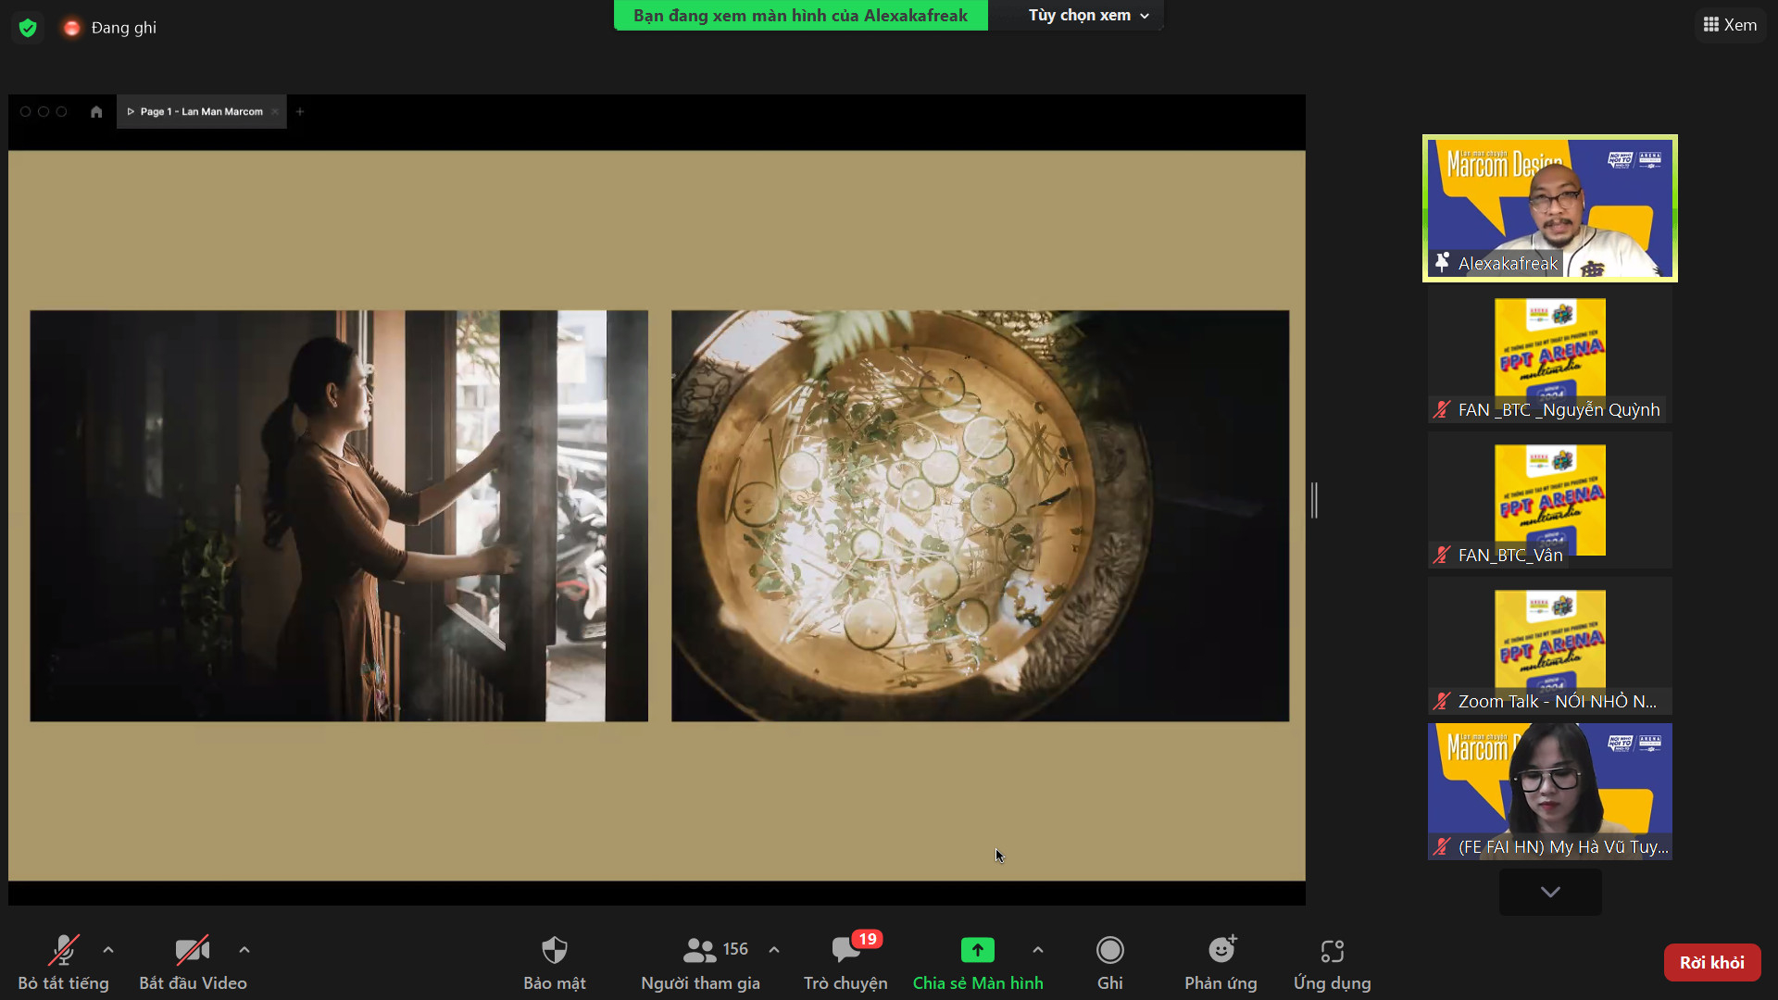Screen dimensions: 1778x1000
Task: Click muted mic icon on FAN_BTC_Vân
Action: coord(1442,556)
